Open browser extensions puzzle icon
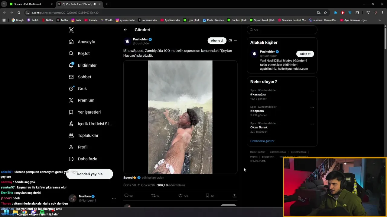Screen dimensions: 387x217 pyautogui.click(x=357, y=13)
